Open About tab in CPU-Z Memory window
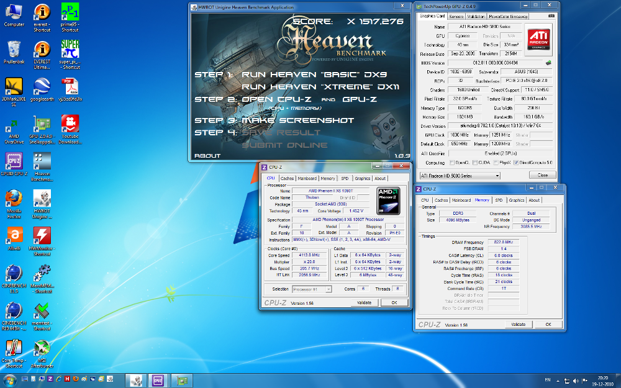This screenshot has height=388, width=621. (x=534, y=201)
